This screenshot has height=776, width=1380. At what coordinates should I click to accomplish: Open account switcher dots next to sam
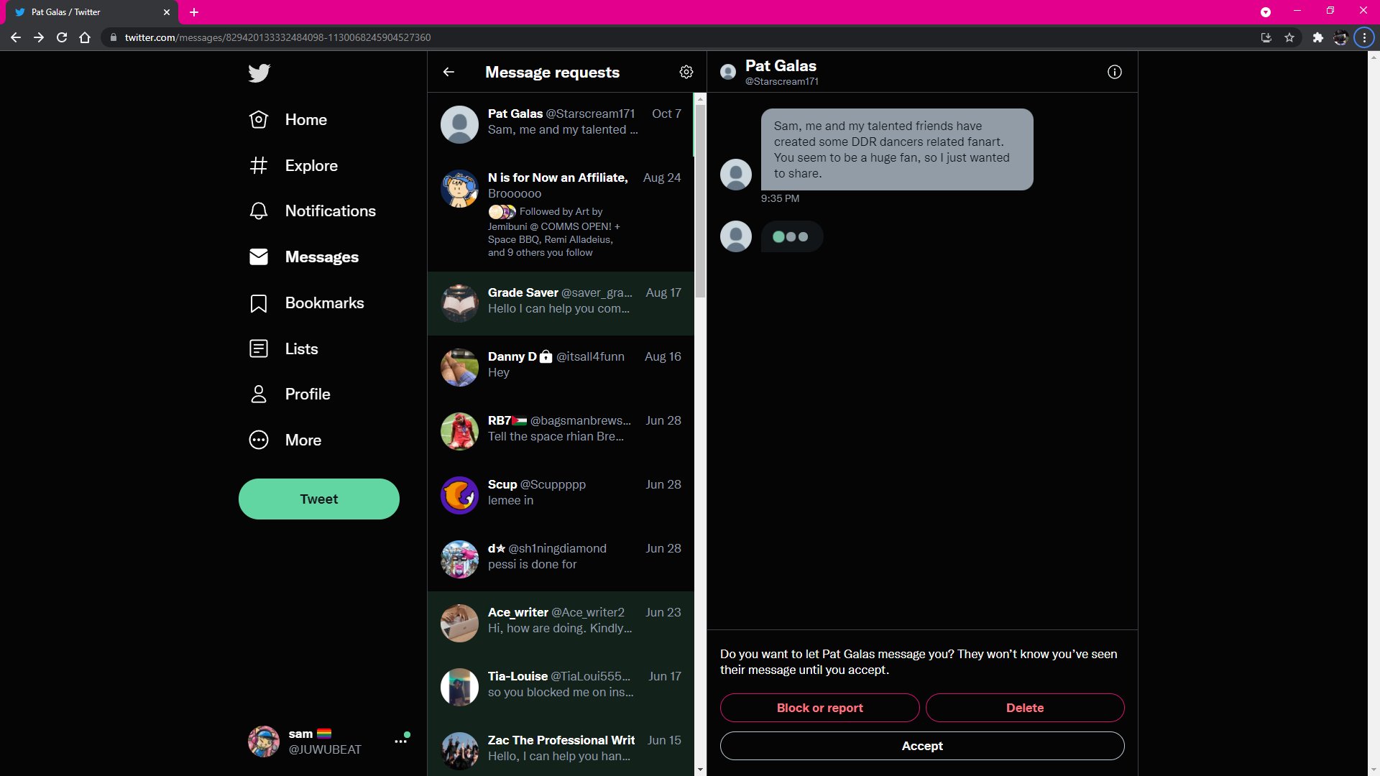[x=400, y=741]
